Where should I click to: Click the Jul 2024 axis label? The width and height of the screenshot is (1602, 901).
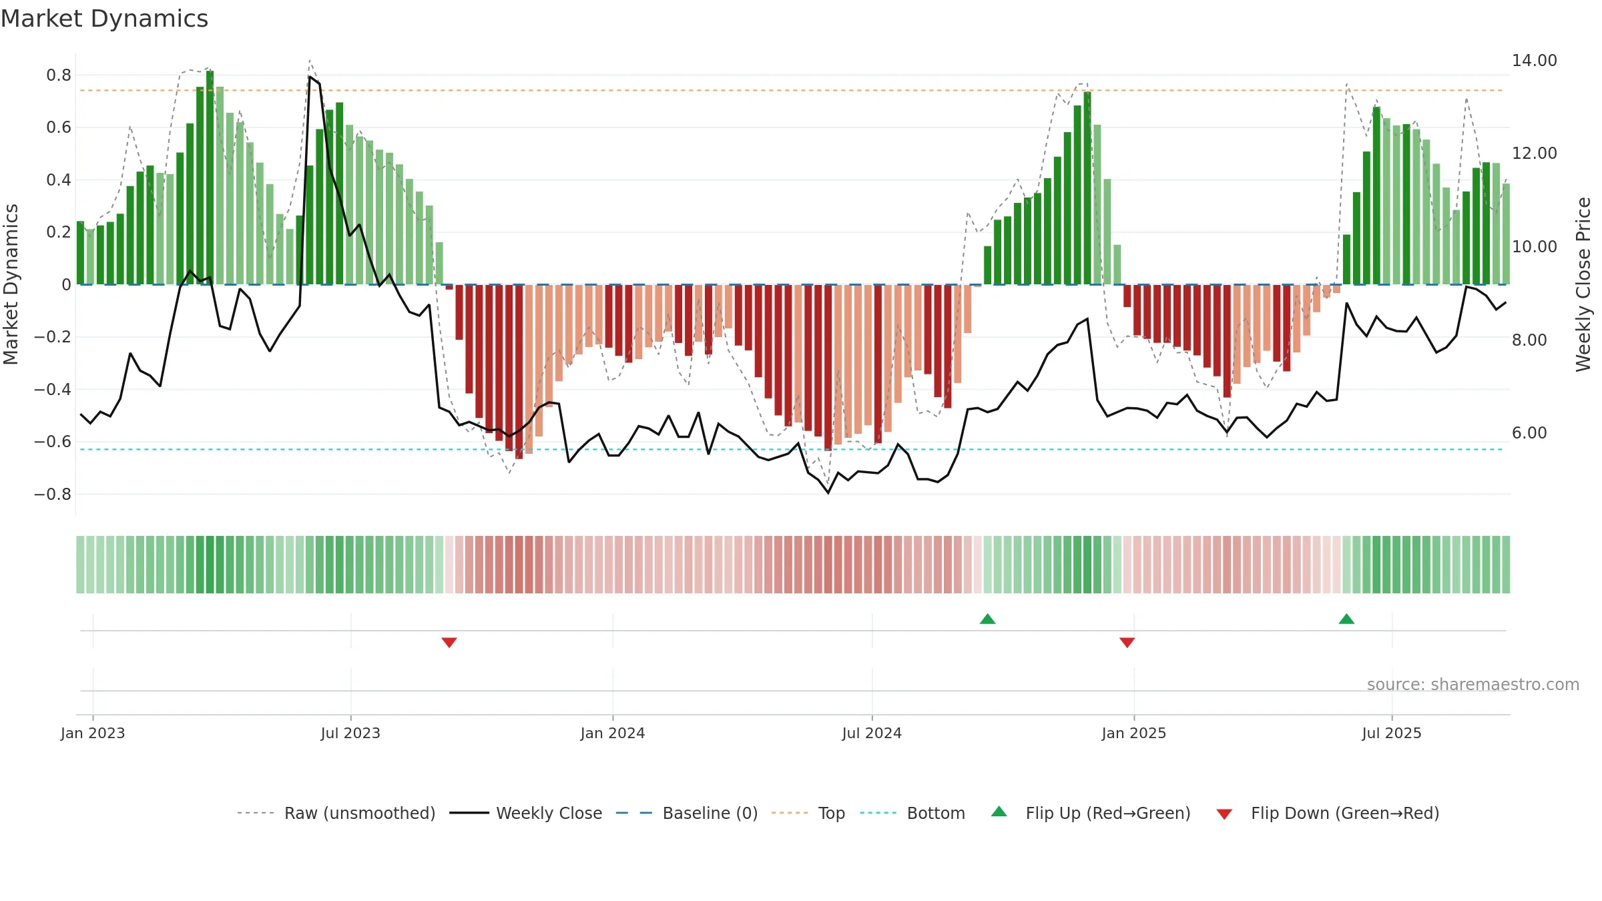[872, 733]
